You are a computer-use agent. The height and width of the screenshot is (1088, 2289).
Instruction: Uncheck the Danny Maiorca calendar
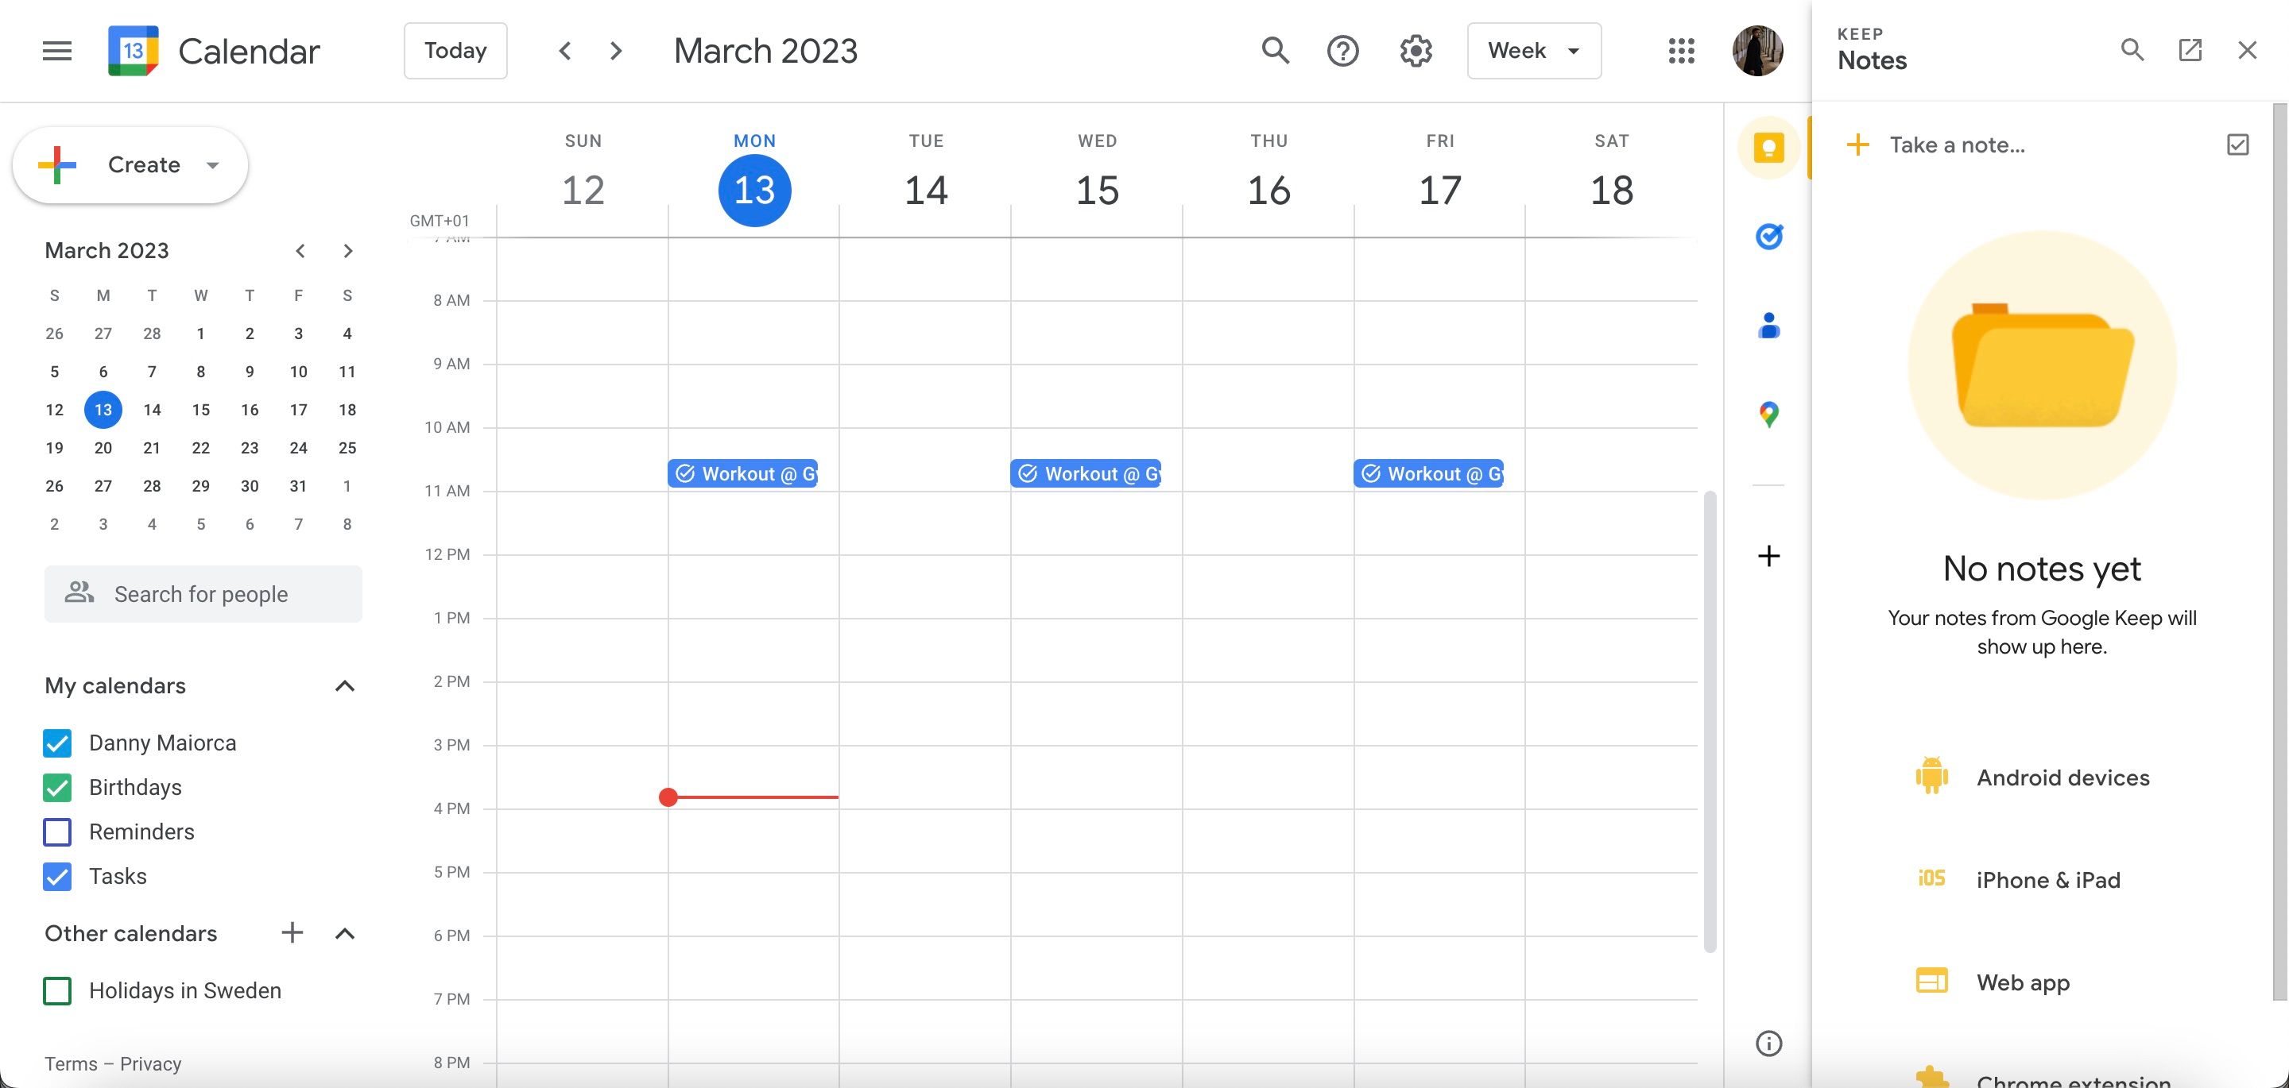[57, 743]
